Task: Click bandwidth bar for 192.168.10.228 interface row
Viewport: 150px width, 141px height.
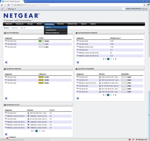Action: [124, 86]
